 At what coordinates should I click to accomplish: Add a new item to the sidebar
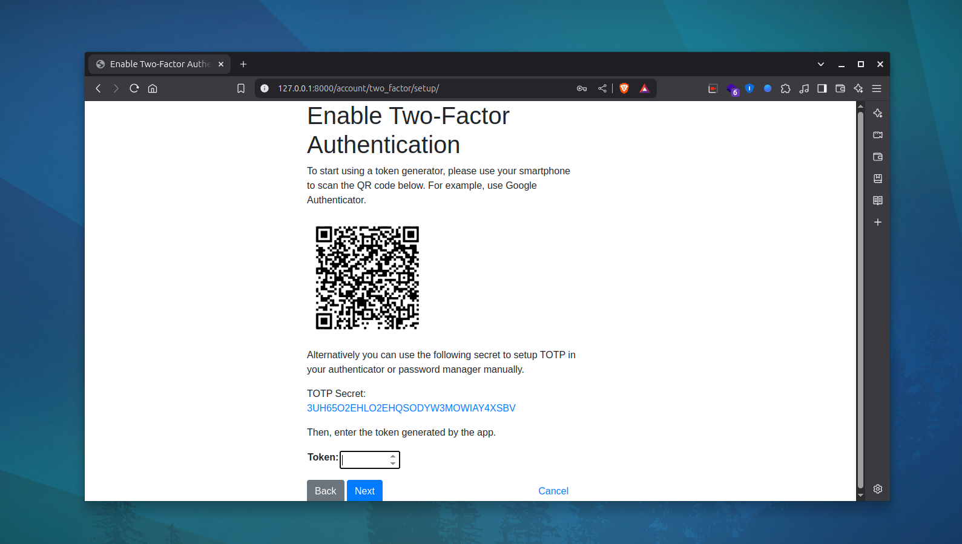tap(878, 222)
